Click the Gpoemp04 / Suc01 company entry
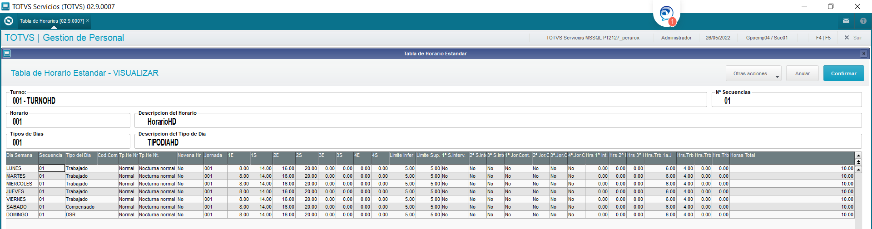Viewport: 872px width, 229px height. point(767,38)
